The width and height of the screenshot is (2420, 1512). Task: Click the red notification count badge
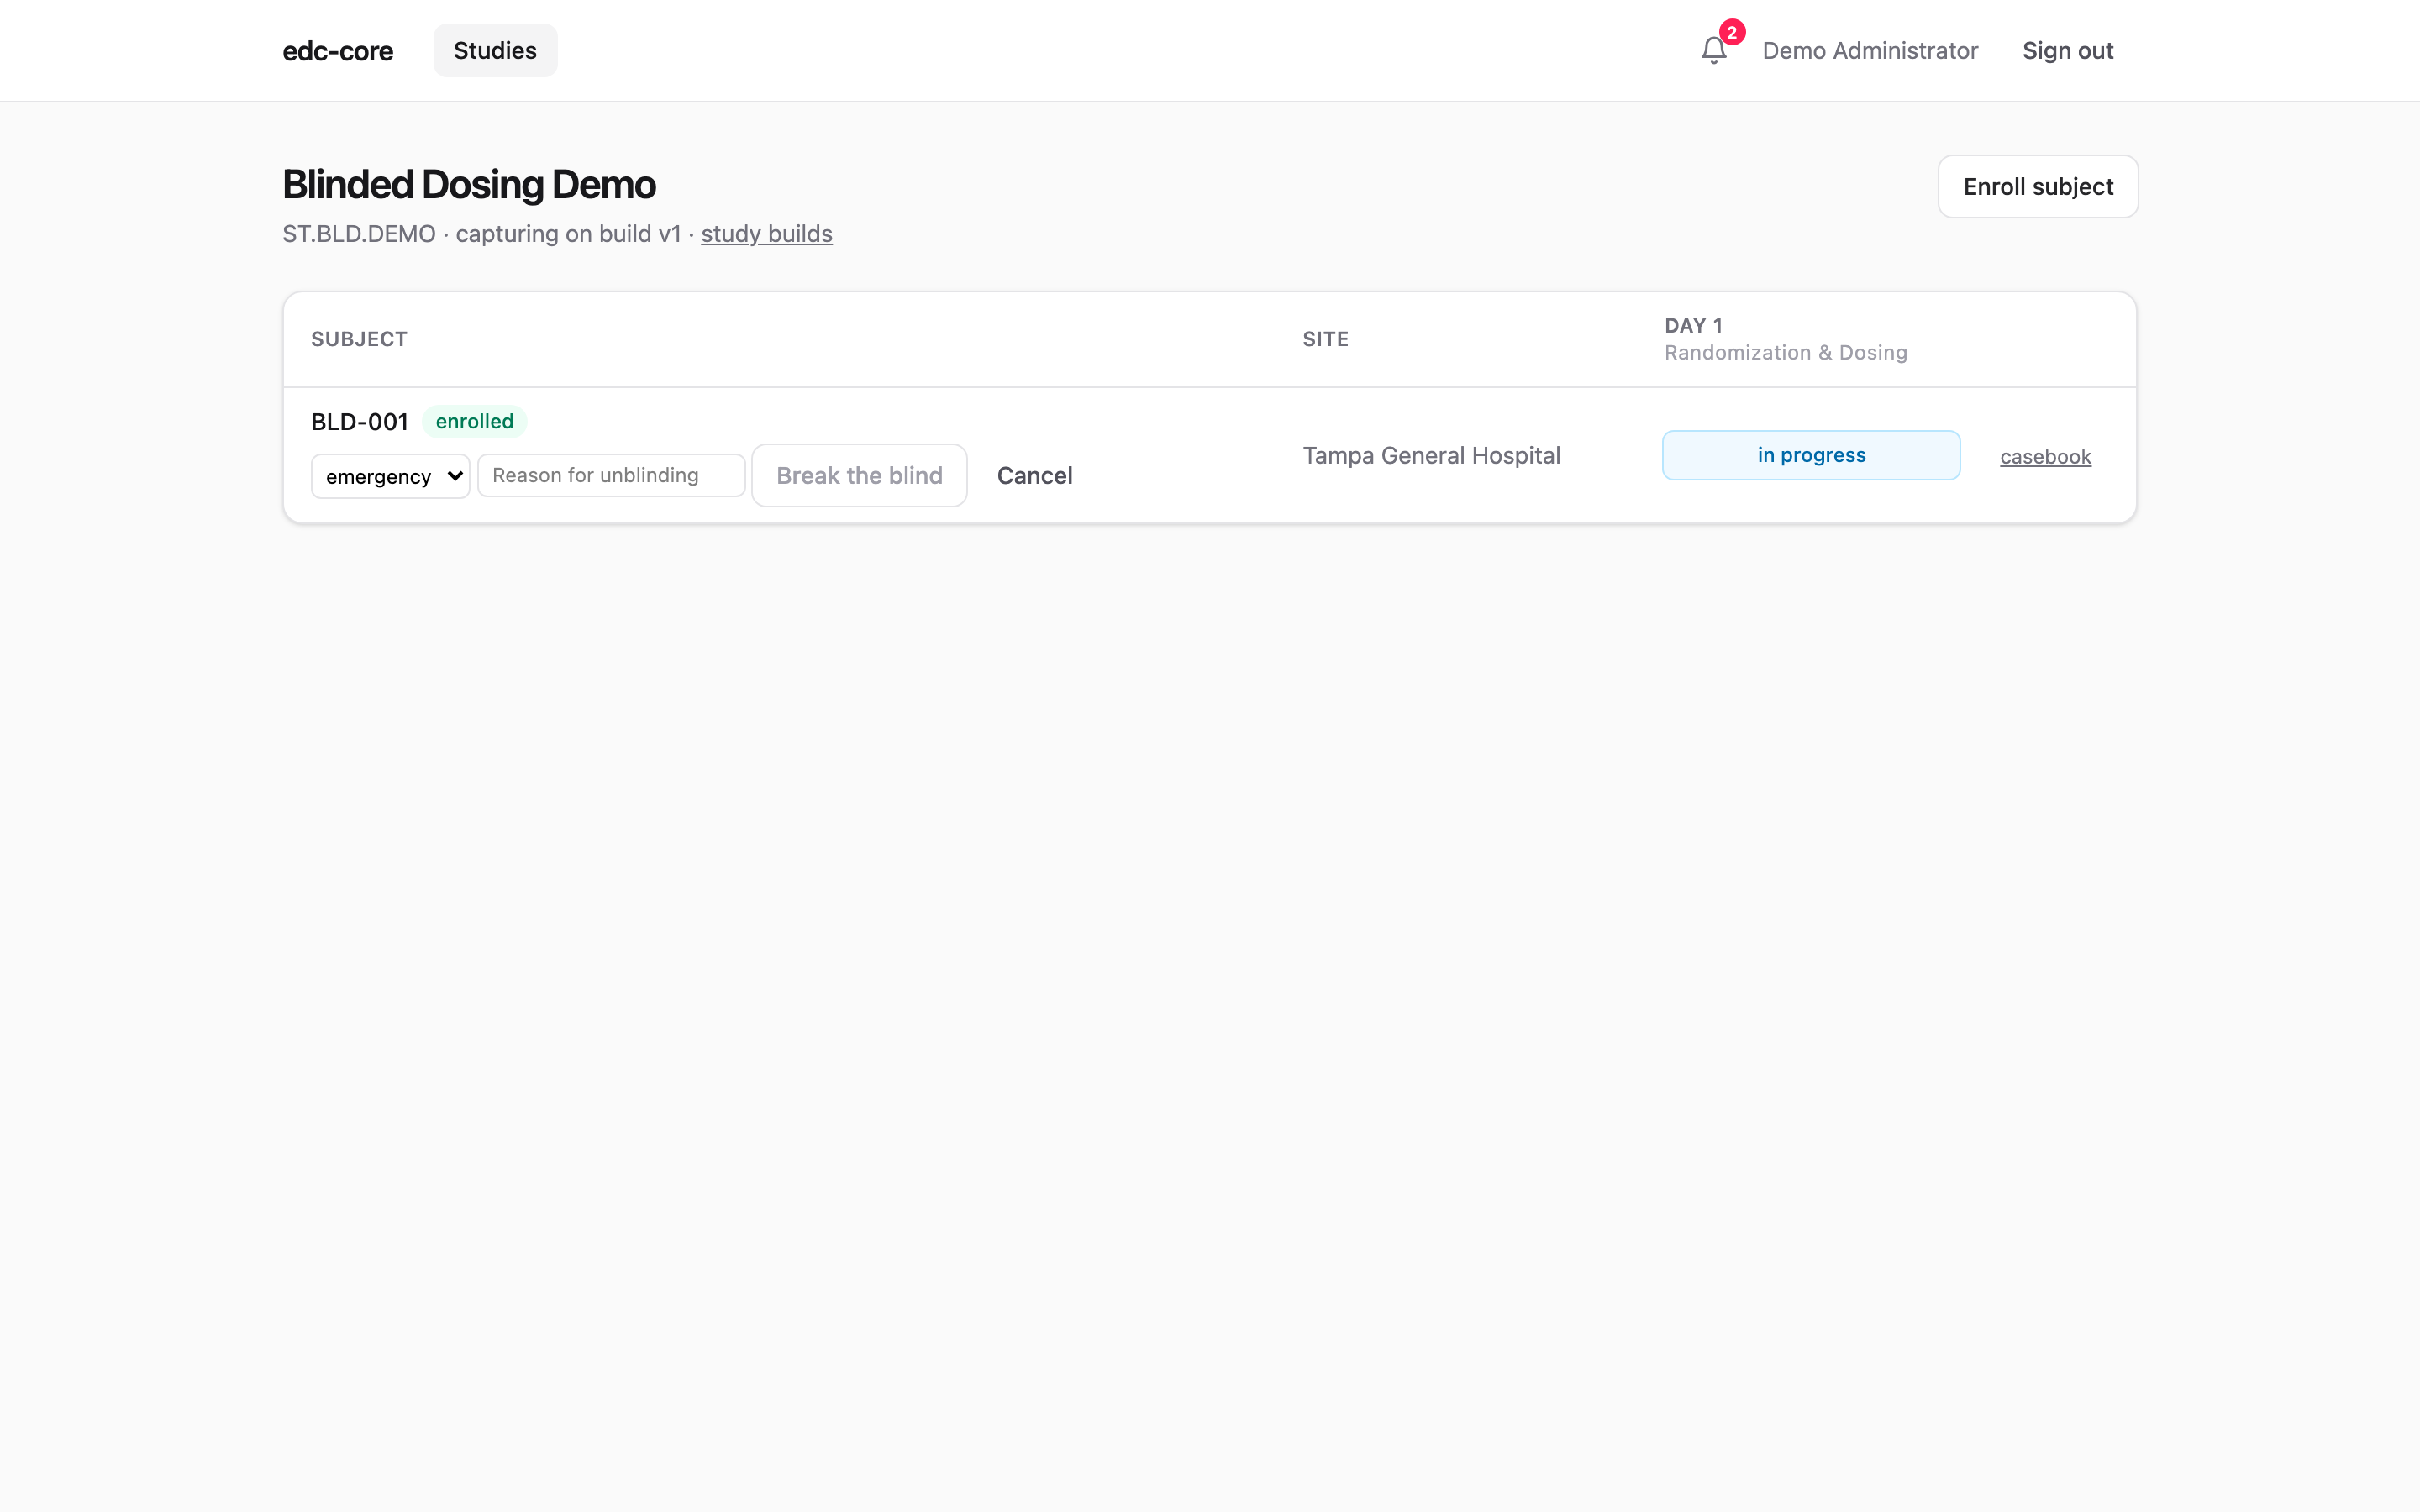click(1732, 32)
